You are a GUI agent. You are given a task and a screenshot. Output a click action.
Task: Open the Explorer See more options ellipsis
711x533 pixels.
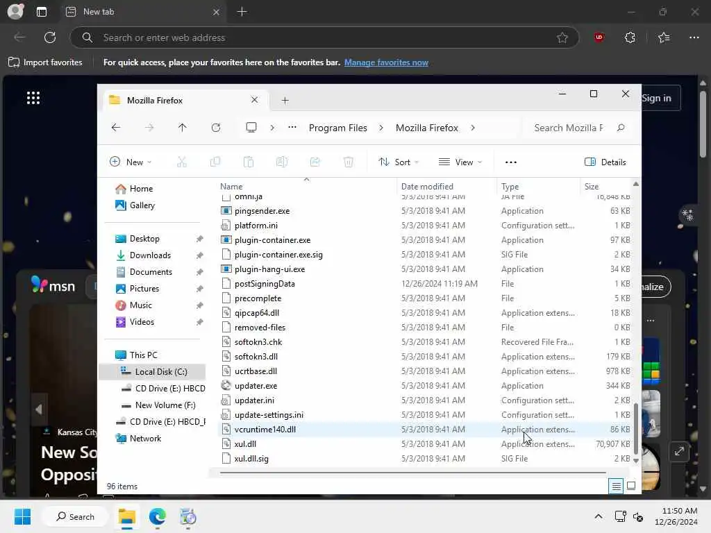click(x=511, y=162)
